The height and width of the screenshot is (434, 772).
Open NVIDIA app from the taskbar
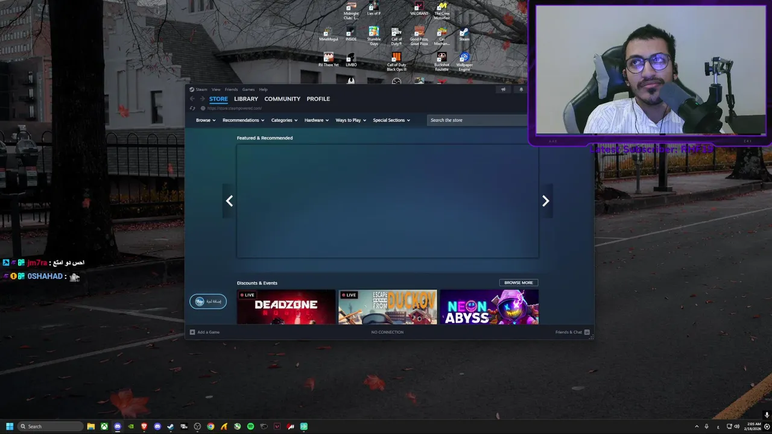(x=131, y=426)
